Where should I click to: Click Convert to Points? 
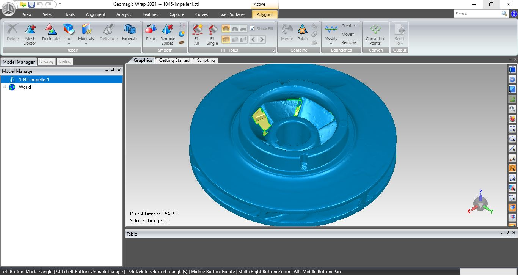coord(375,34)
